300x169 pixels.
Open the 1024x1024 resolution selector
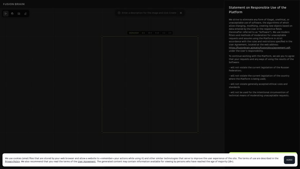[x=134, y=33]
